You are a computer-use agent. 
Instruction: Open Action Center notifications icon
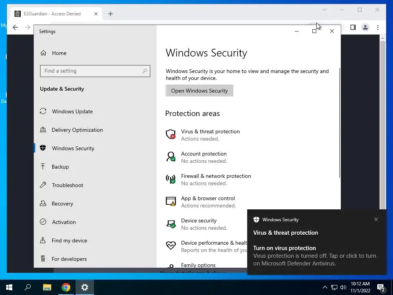[x=381, y=287]
